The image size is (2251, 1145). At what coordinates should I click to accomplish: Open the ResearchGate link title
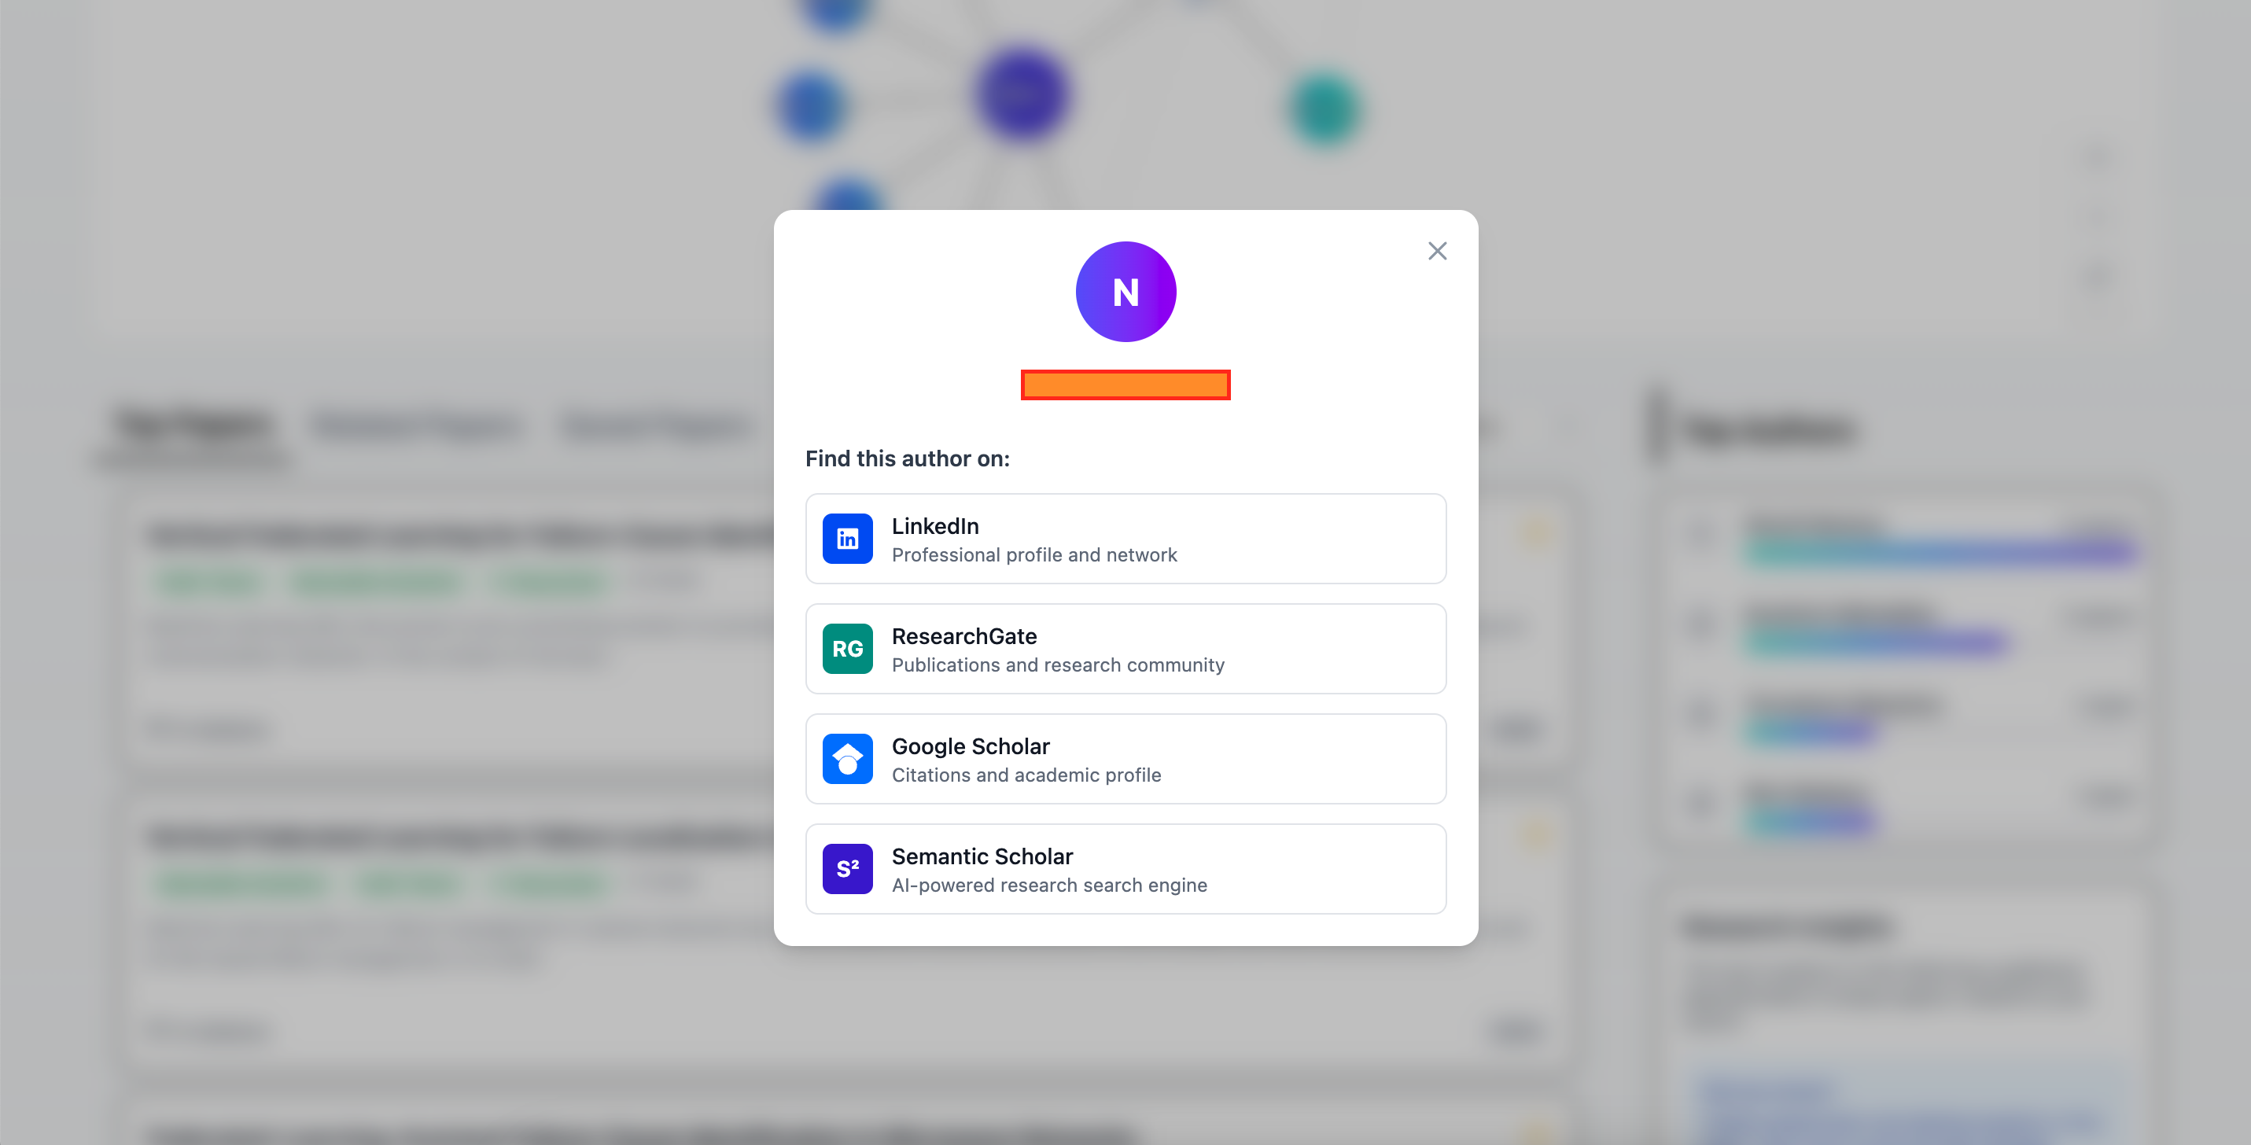[x=963, y=636]
